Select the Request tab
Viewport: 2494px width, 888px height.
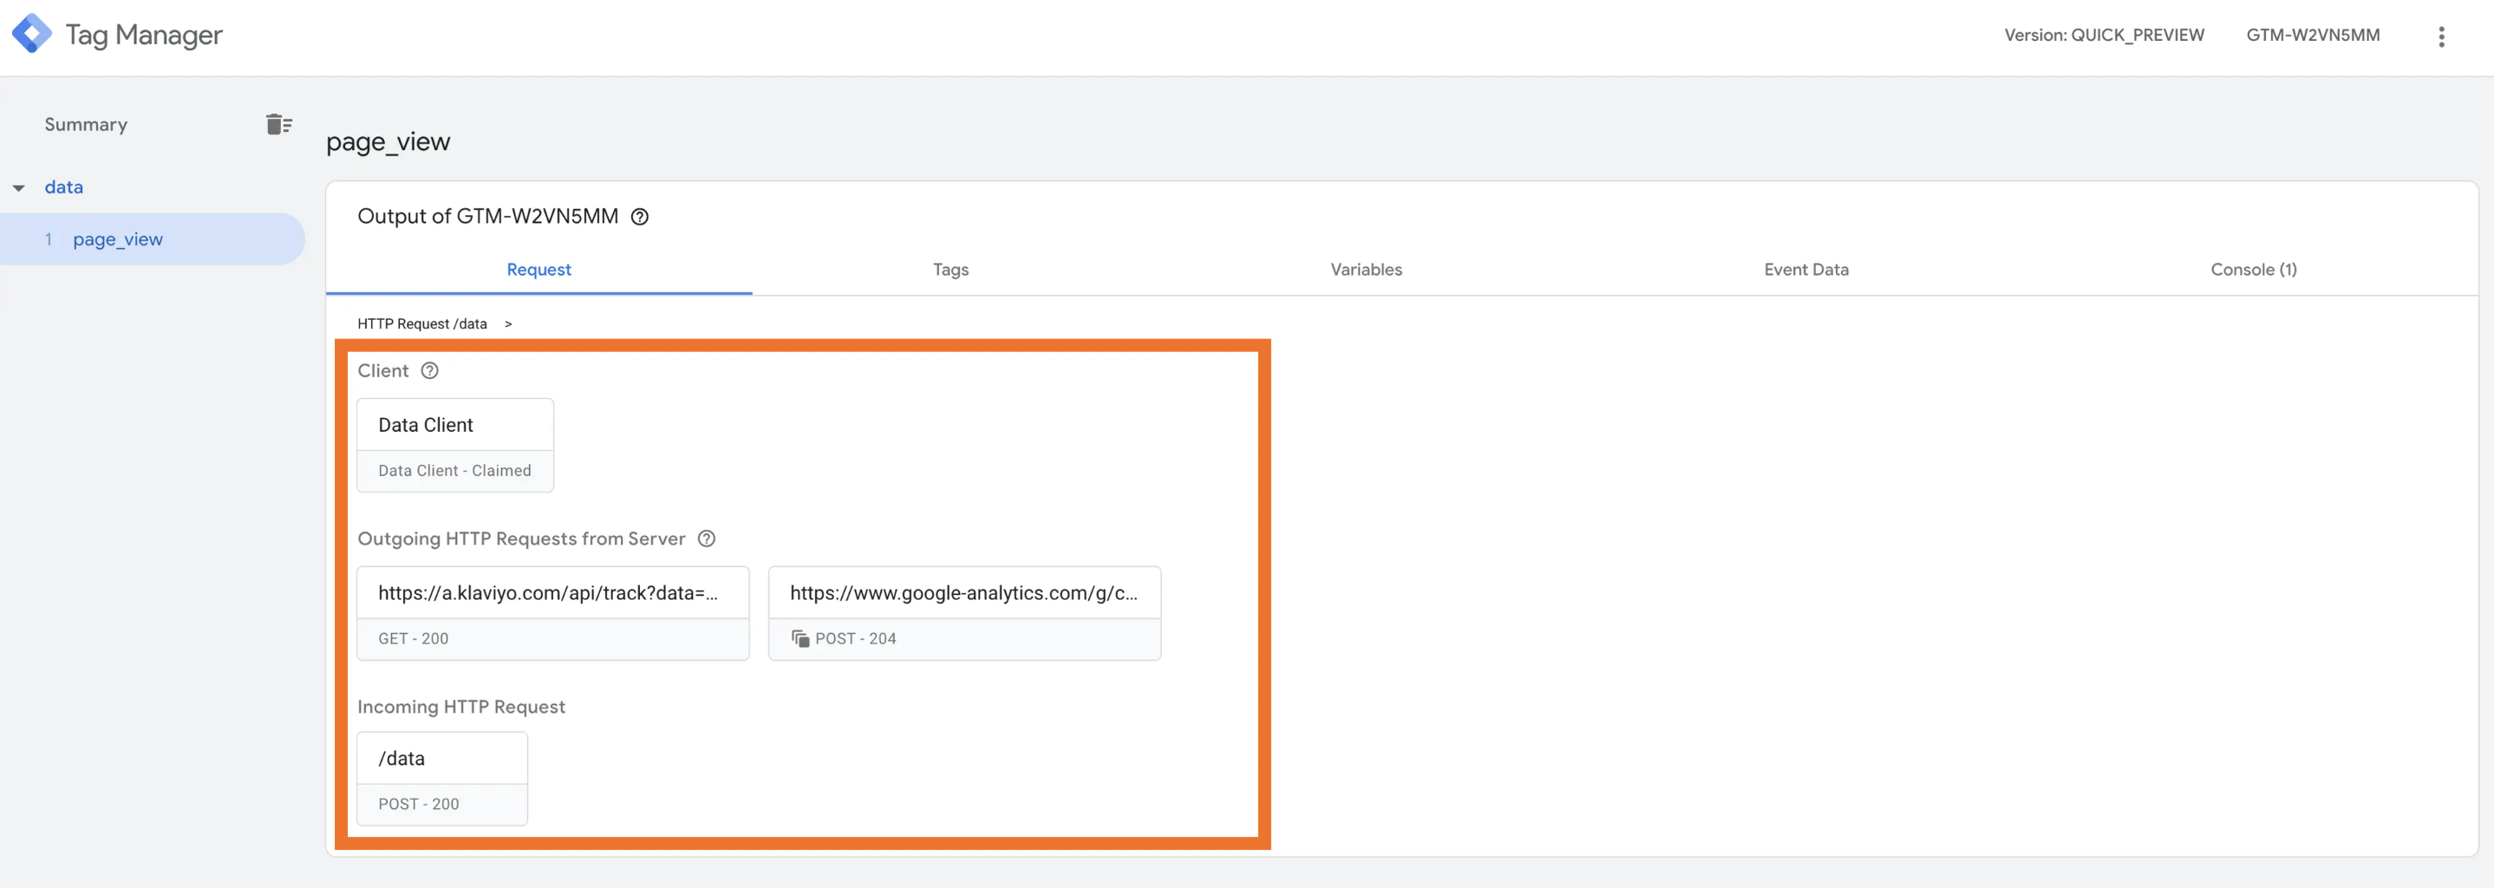539,269
